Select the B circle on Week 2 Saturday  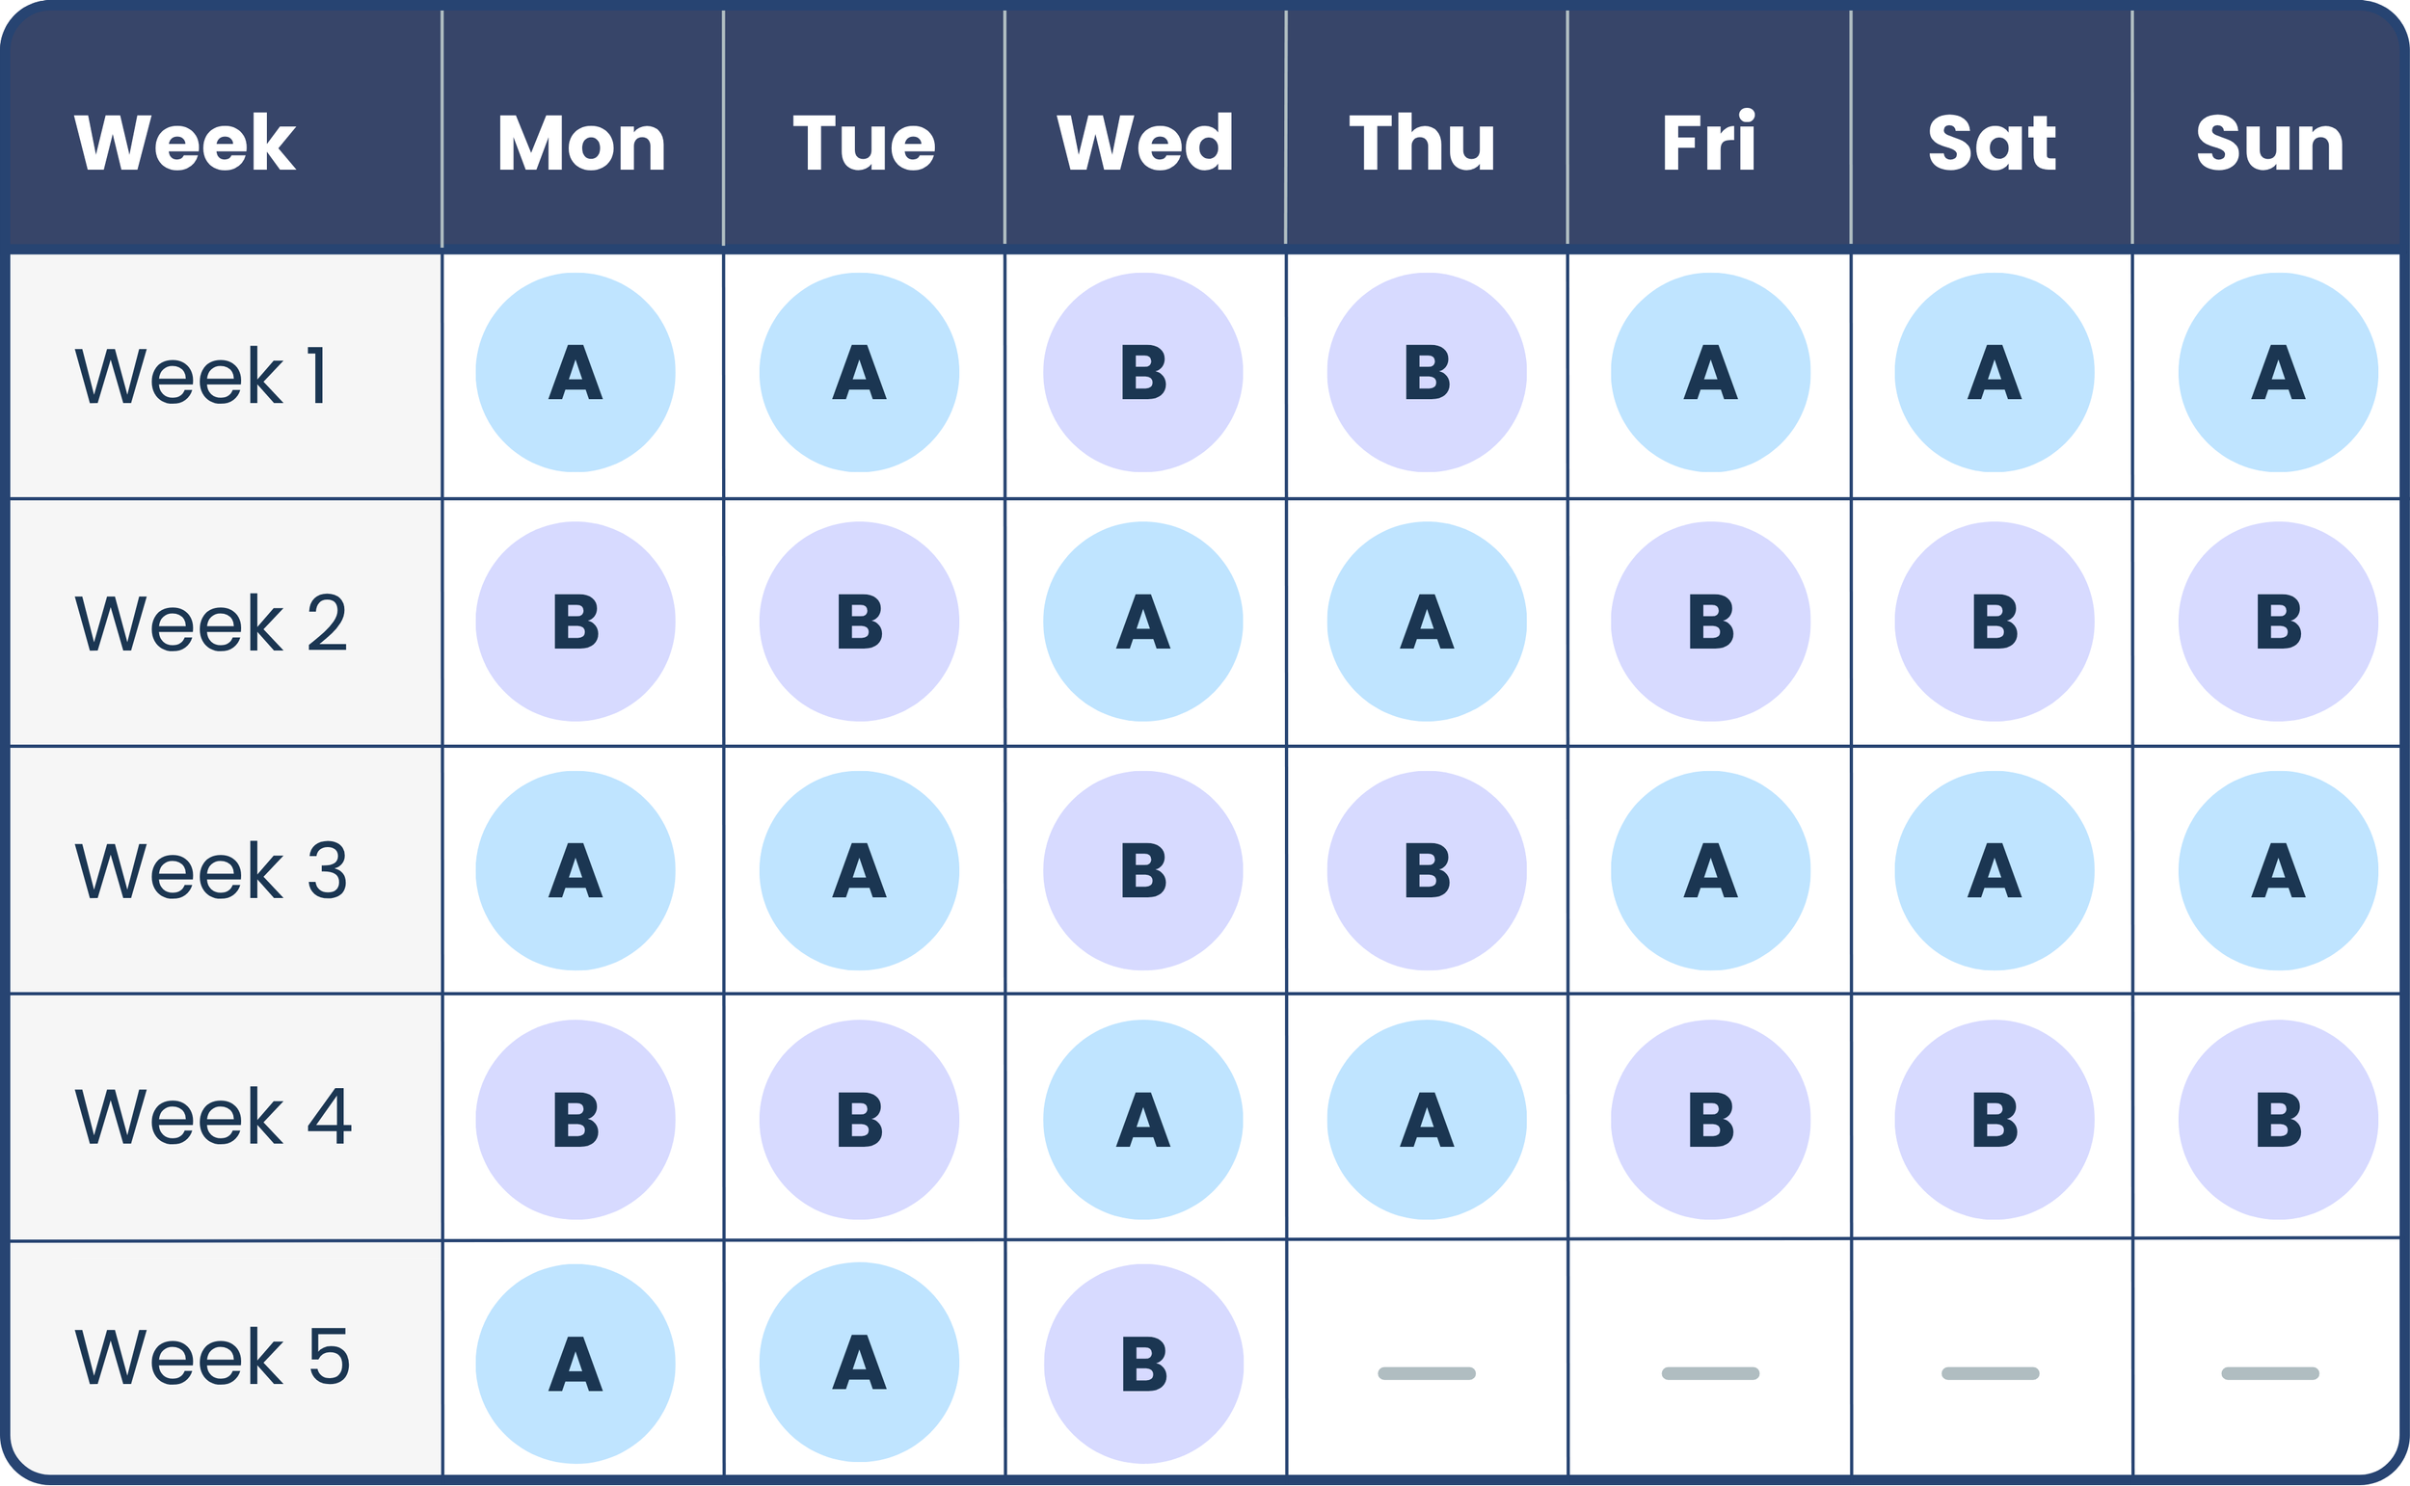tap(1995, 622)
